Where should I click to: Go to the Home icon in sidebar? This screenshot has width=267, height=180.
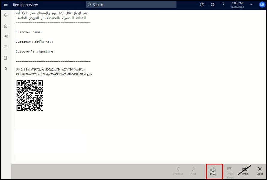point(6,26)
